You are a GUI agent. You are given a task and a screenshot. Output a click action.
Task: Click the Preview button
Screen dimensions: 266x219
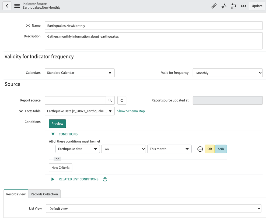[x=57, y=123]
